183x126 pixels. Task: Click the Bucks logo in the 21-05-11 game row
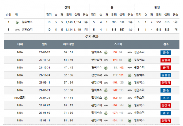point(130,83)
